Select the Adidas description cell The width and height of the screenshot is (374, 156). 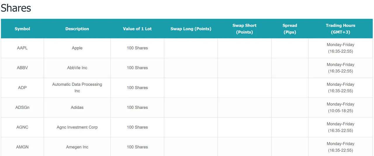77,107
